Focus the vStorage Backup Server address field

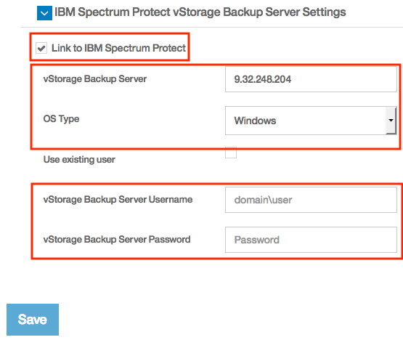(x=311, y=79)
